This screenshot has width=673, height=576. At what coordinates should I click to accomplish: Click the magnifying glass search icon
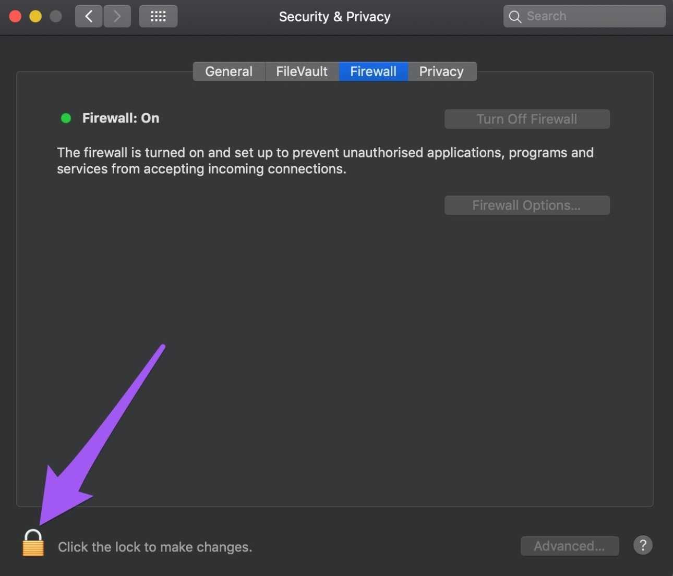[515, 17]
